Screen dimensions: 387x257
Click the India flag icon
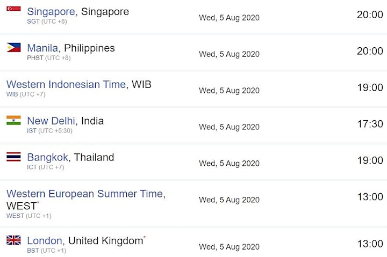pyautogui.click(x=13, y=120)
